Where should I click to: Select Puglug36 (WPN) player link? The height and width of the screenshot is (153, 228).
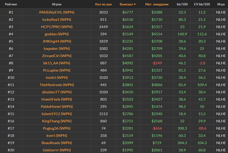57,128
